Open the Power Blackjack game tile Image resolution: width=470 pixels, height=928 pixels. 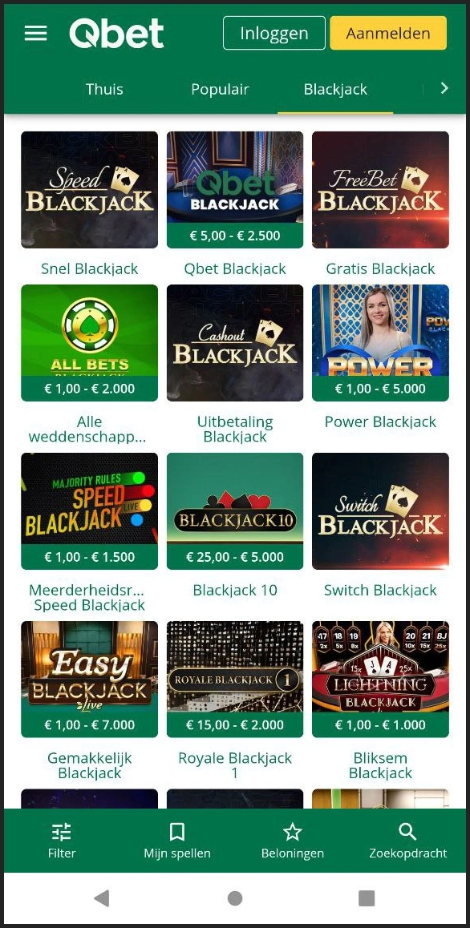[380, 343]
